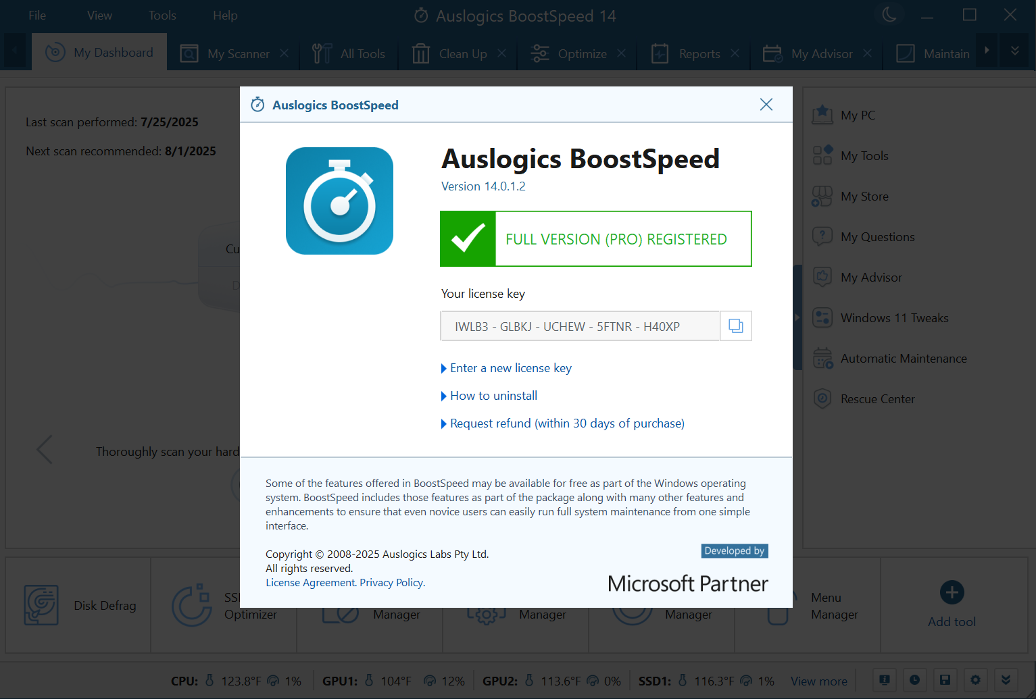Image resolution: width=1036 pixels, height=699 pixels.
Task: Open the system information monitor icon
Action: pos(885,679)
